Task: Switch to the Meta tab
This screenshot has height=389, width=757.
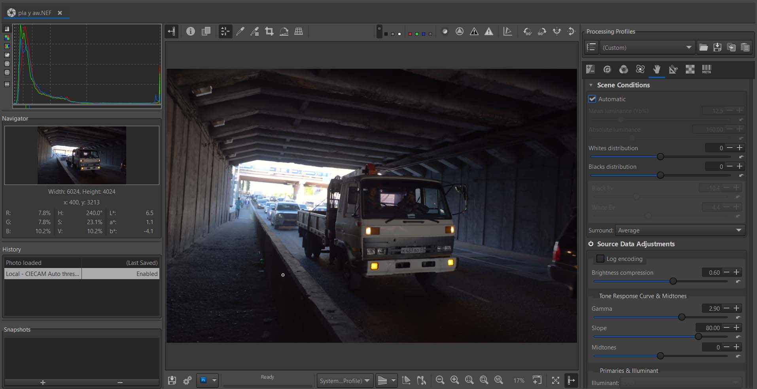Action: tap(706, 70)
